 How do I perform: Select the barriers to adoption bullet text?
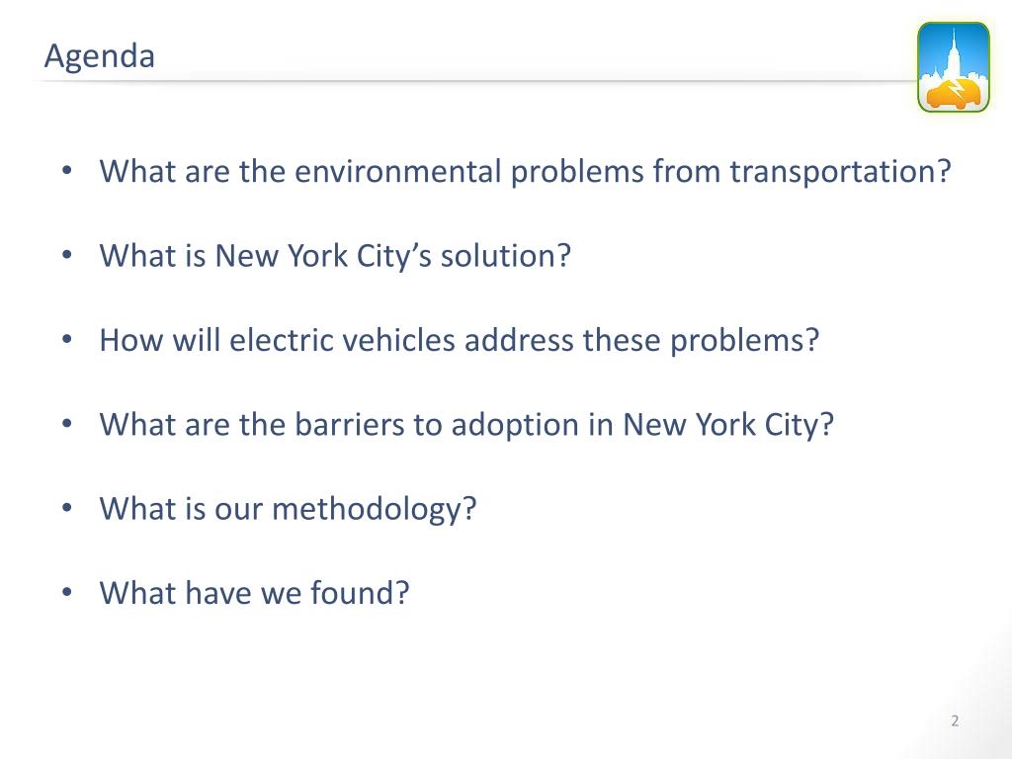point(466,425)
